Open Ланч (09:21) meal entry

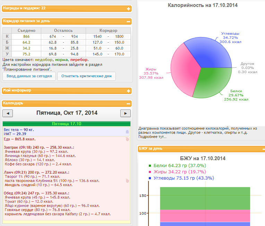tap(36, 173)
